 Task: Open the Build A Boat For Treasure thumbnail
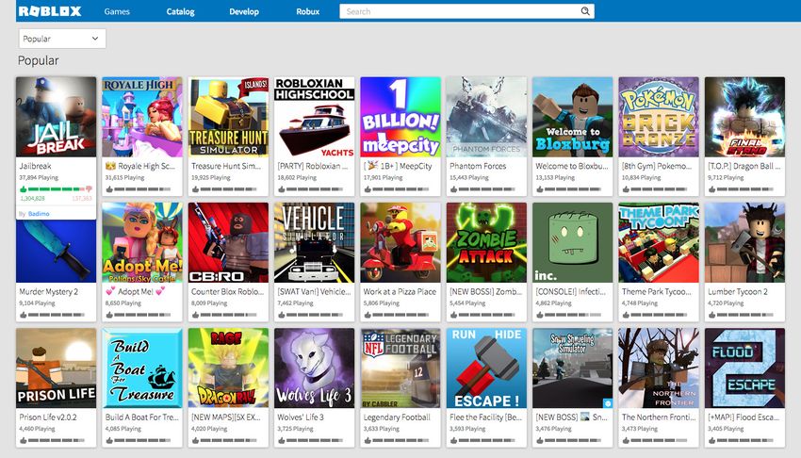[142, 368]
